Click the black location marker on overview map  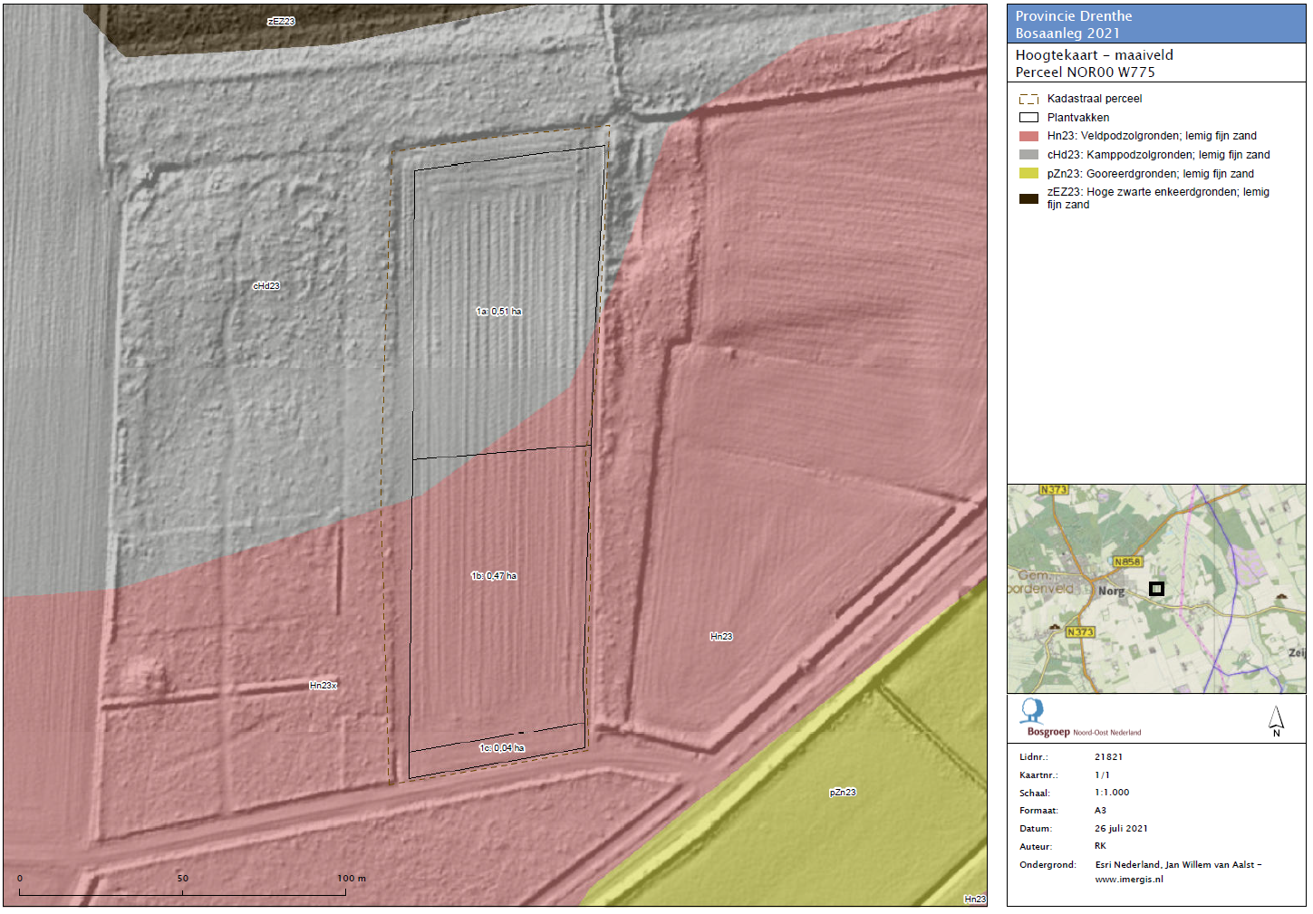1156,589
